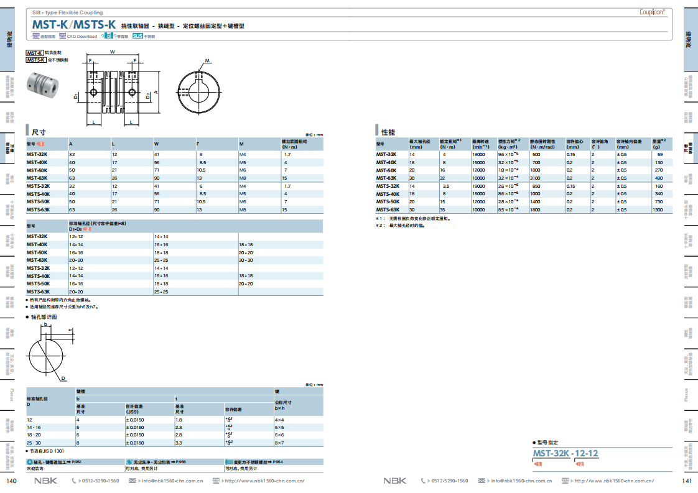This screenshot has width=698, height=493.
Task: Click the MST-K/MSTS-K page title
Action: point(74,25)
